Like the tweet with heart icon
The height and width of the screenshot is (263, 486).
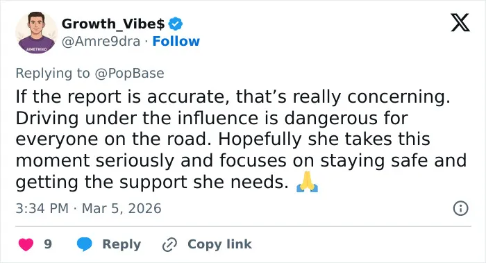pos(26,244)
